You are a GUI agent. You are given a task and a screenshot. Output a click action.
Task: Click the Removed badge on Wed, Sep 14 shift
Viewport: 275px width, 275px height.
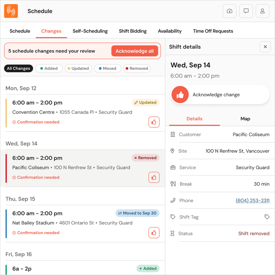(x=145, y=158)
